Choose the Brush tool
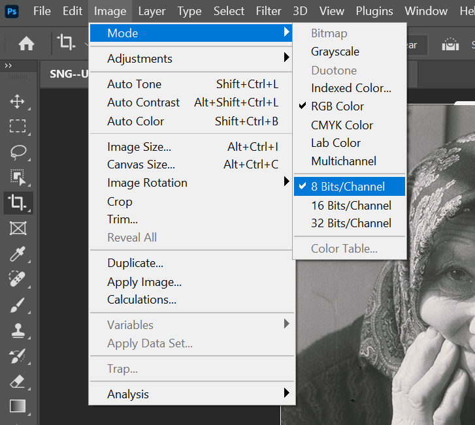 (18, 304)
